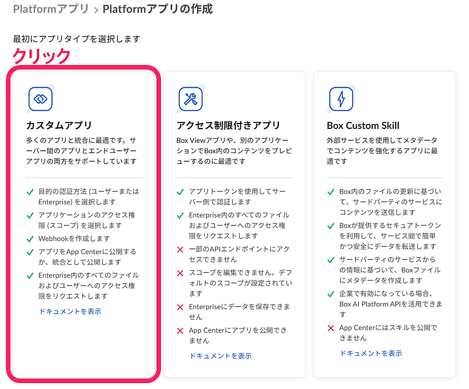This screenshot has height=389, width=469.
Task: Click checkmark beside Webhookを作成します
Action: click(x=30, y=239)
